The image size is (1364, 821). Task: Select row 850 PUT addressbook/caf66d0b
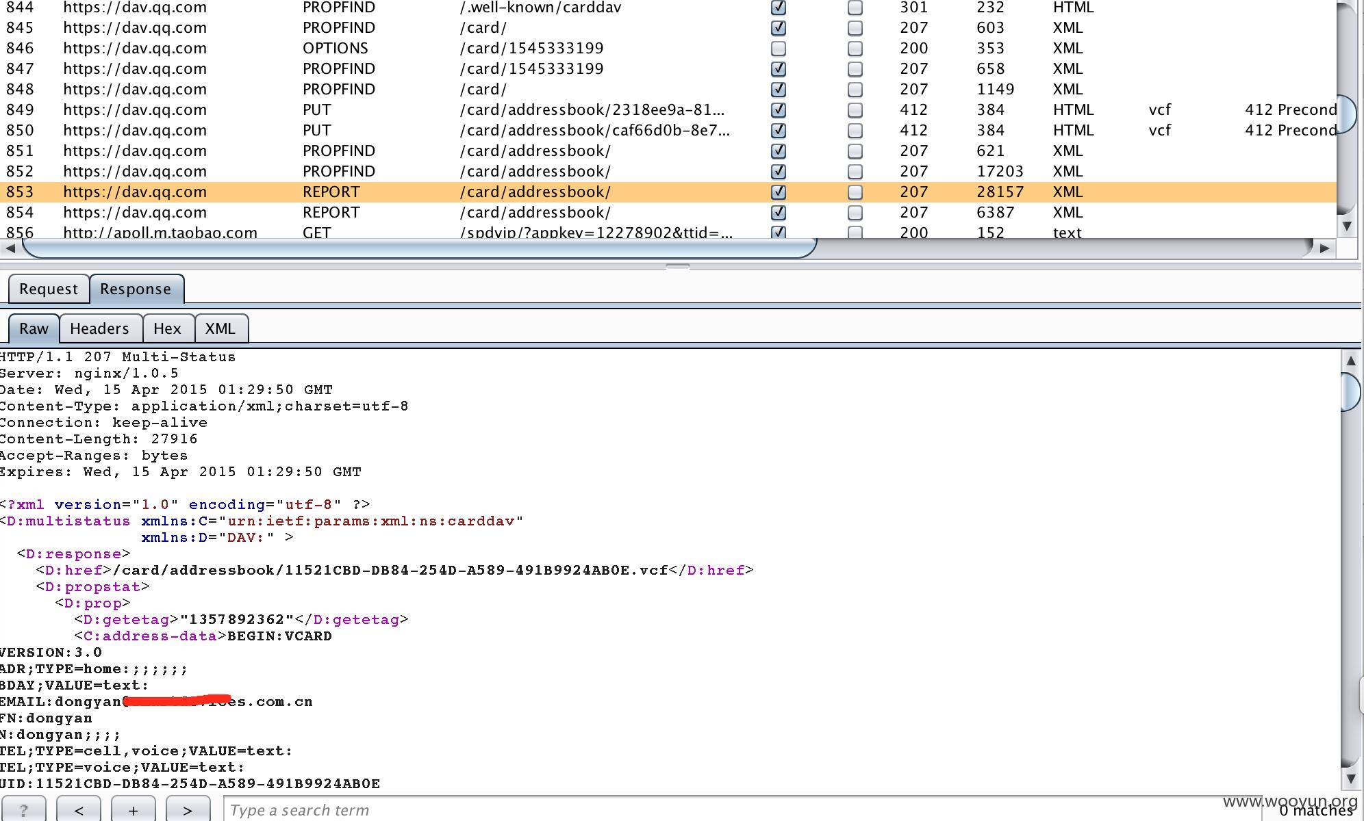668,131
